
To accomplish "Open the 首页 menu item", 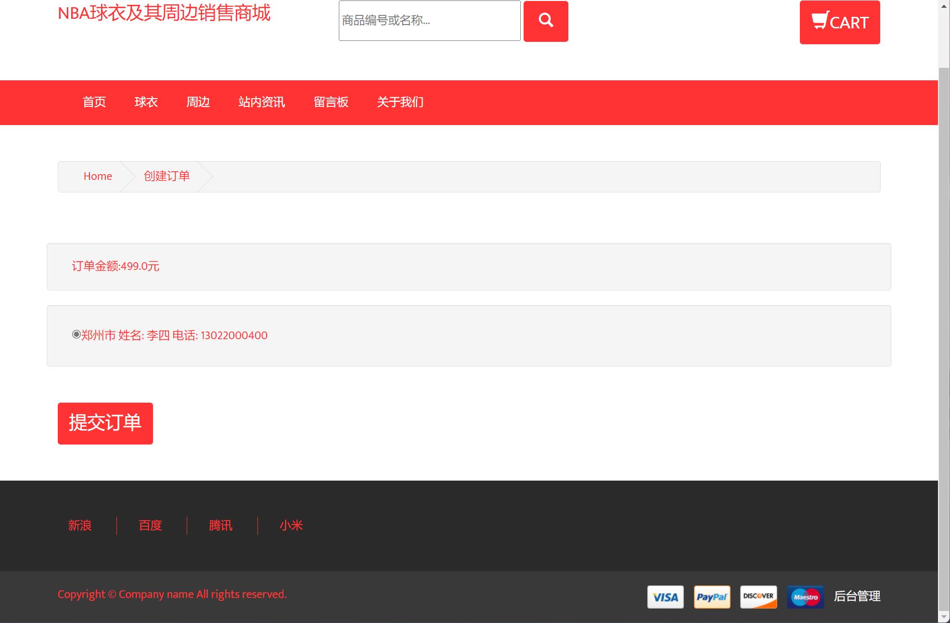I will [x=94, y=102].
